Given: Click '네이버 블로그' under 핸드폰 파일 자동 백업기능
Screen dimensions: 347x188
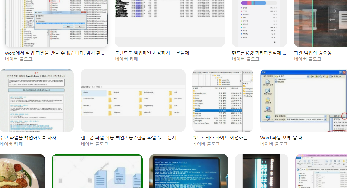Looking at the screenshot, I should click(x=95, y=144).
